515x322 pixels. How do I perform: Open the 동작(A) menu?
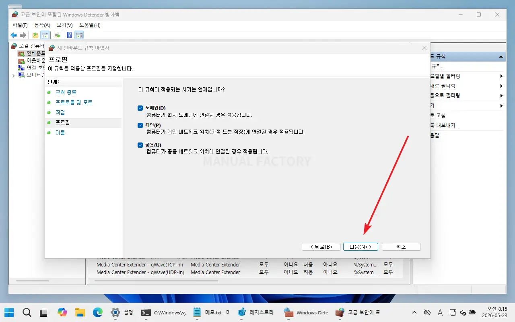pos(42,25)
